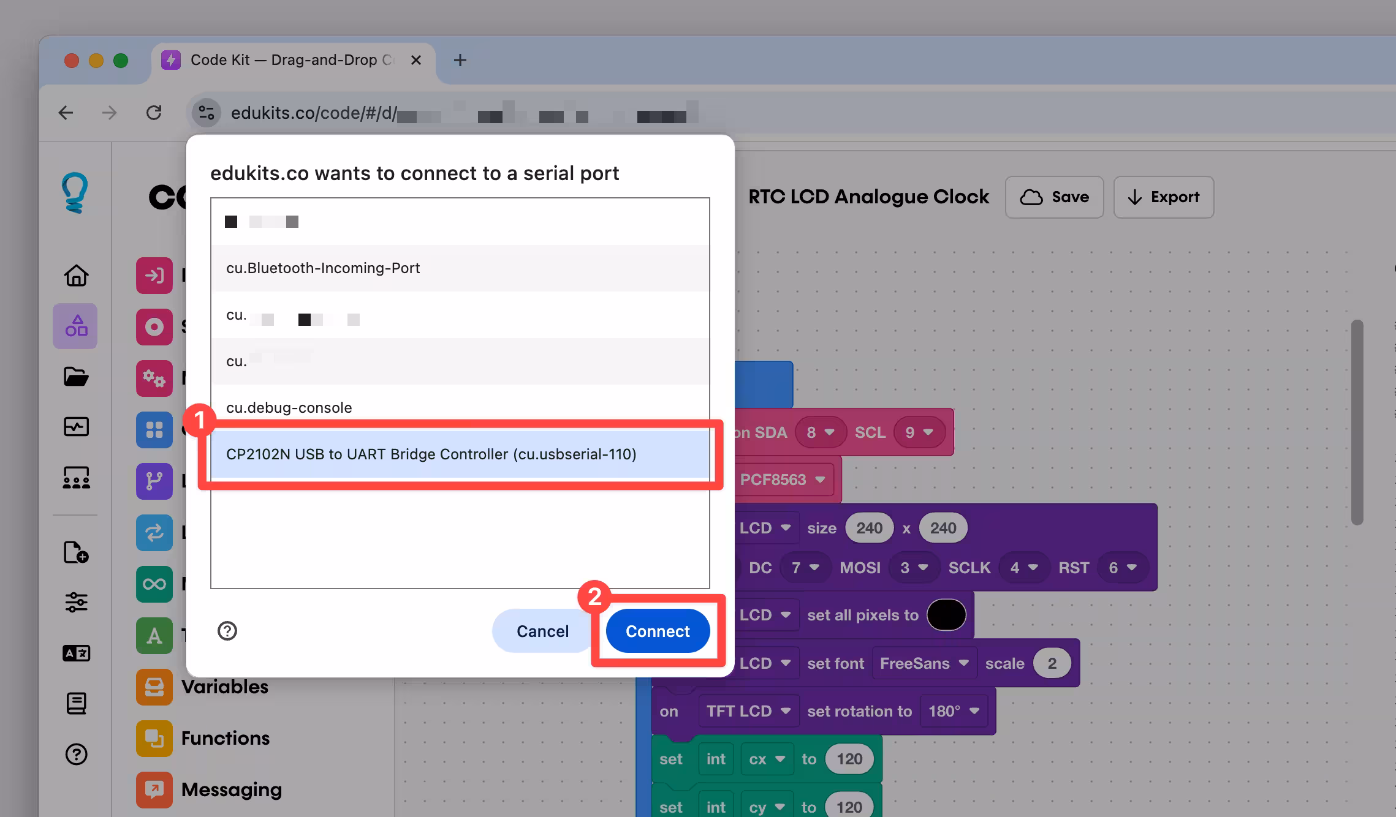The width and height of the screenshot is (1396, 817).
Task: Open the SCLK pin 4 dropdown
Action: click(x=1023, y=568)
